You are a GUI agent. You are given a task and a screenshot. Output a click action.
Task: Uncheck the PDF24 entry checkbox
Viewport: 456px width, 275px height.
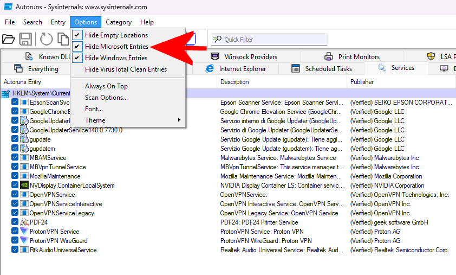click(15, 222)
